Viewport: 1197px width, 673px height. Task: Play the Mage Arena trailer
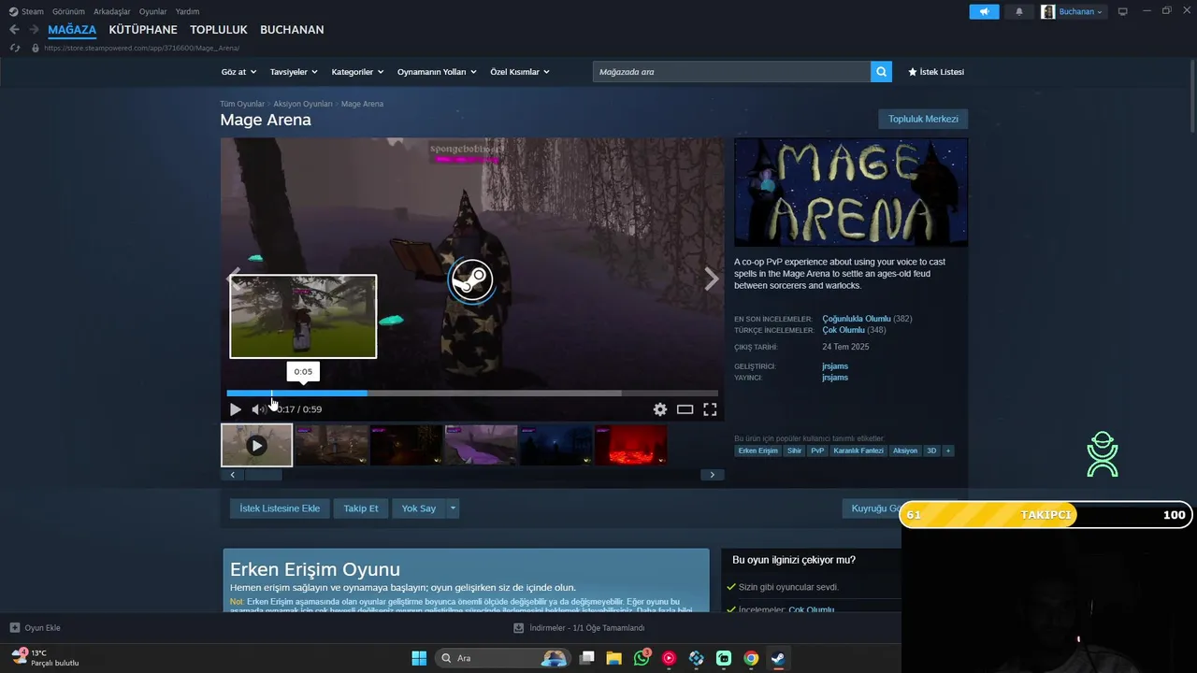(x=236, y=409)
